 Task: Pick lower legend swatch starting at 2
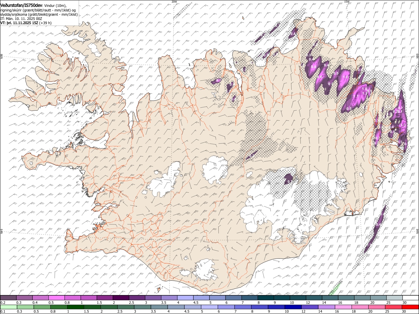coord(109,307)
